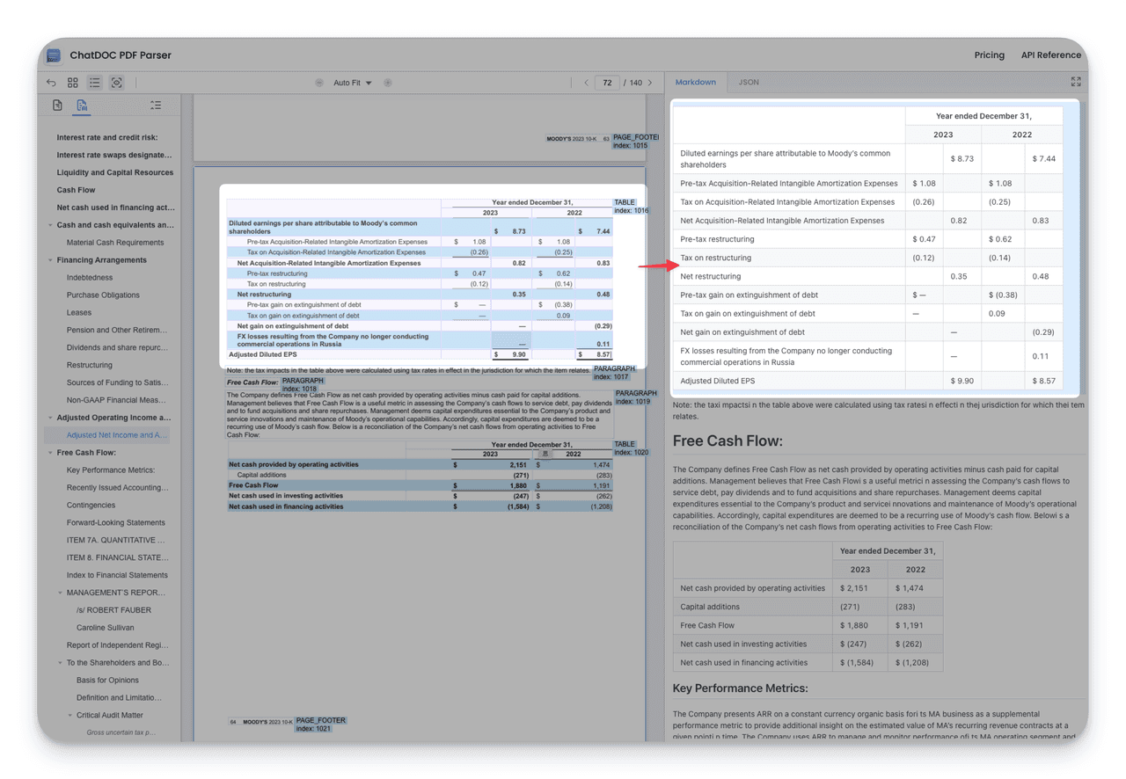Go to the previous page
1126x779 pixels.
(x=586, y=83)
